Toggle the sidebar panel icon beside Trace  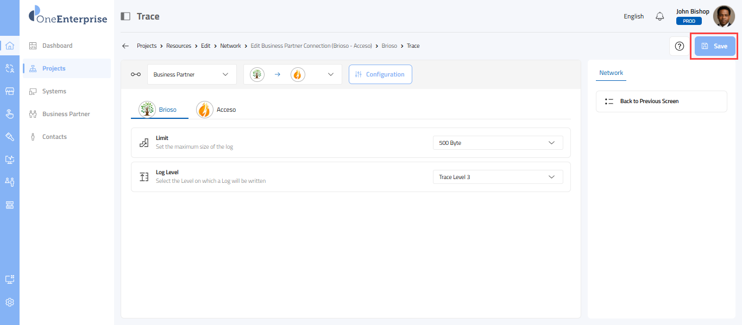(x=125, y=16)
